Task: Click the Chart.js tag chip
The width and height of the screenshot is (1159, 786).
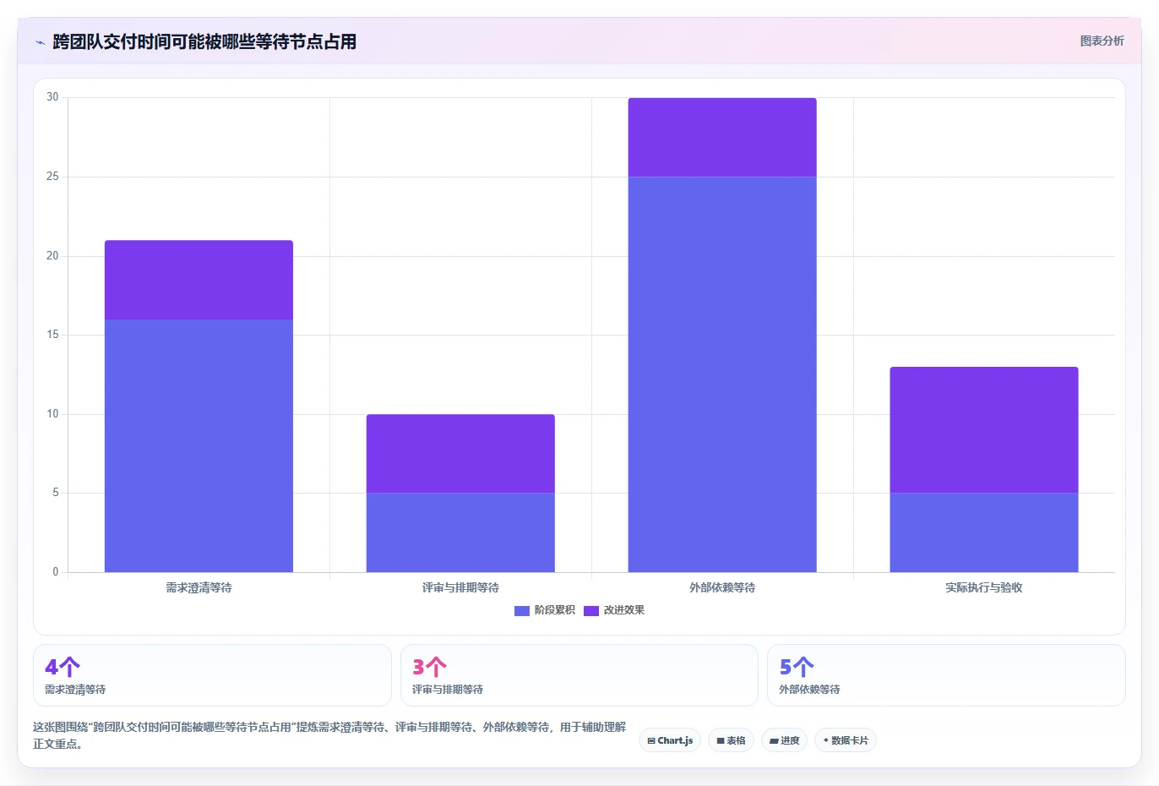Action: coord(670,740)
